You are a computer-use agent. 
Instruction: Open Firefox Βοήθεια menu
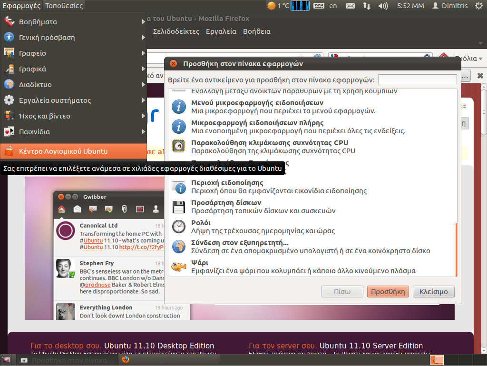point(257,31)
